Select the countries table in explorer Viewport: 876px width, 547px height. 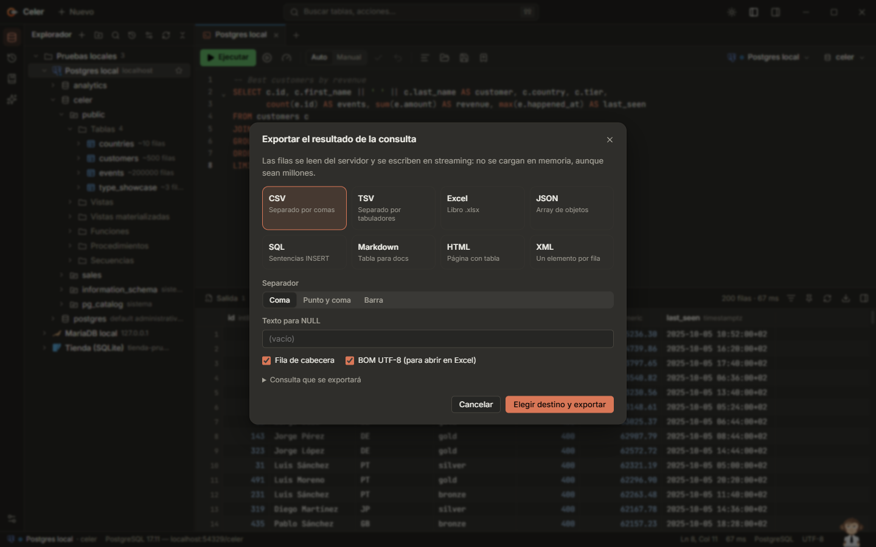[116, 144]
